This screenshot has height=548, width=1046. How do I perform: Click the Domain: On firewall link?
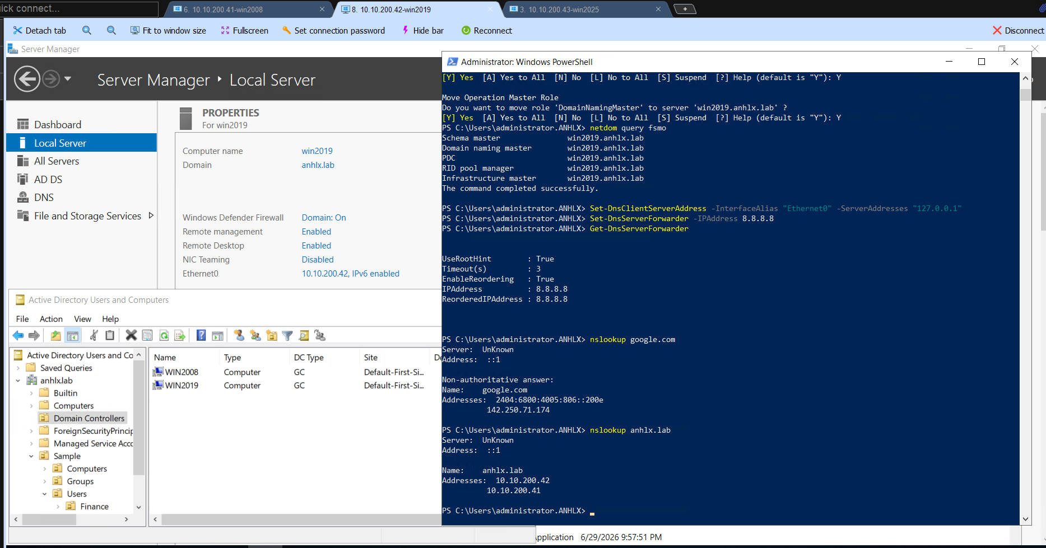click(324, 217)
